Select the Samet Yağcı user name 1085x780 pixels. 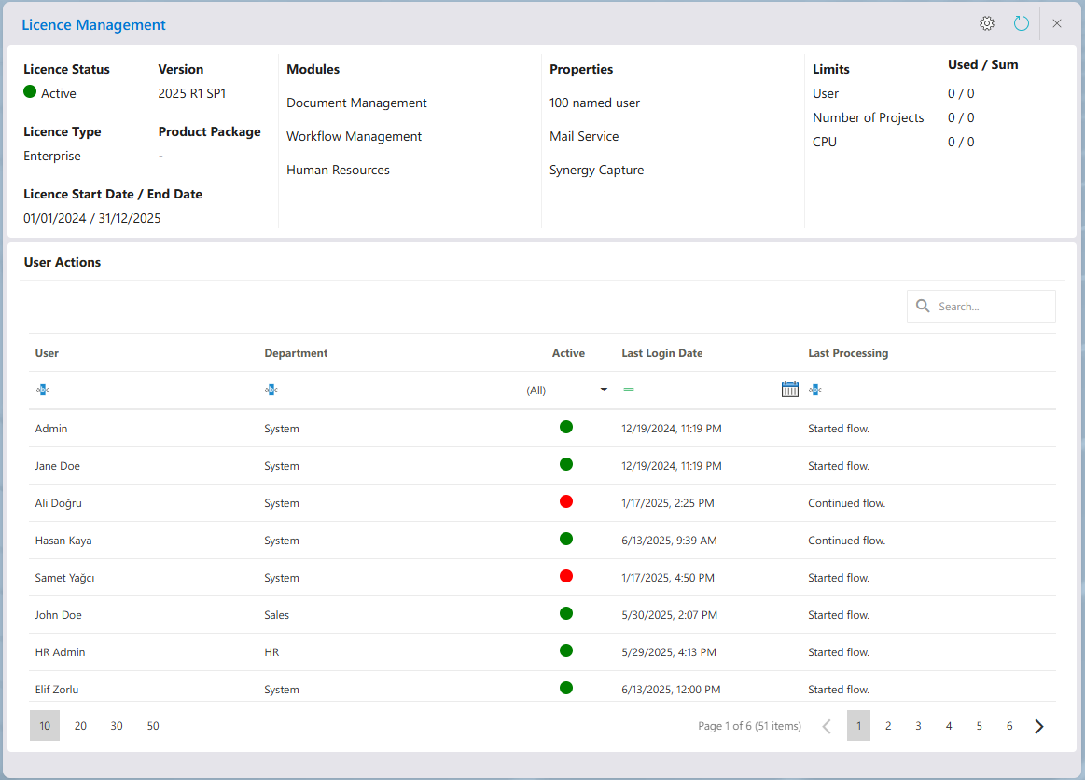(x=64, y=578)
